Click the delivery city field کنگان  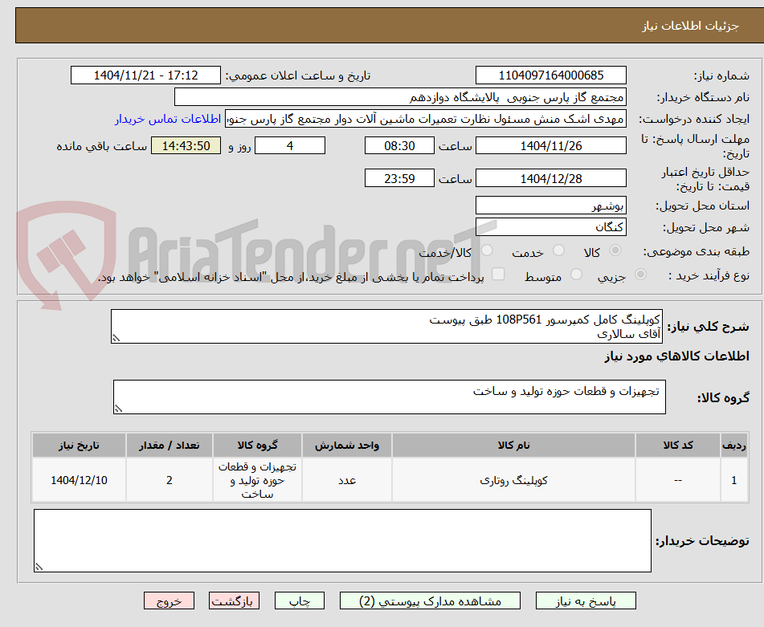[550, 227]
